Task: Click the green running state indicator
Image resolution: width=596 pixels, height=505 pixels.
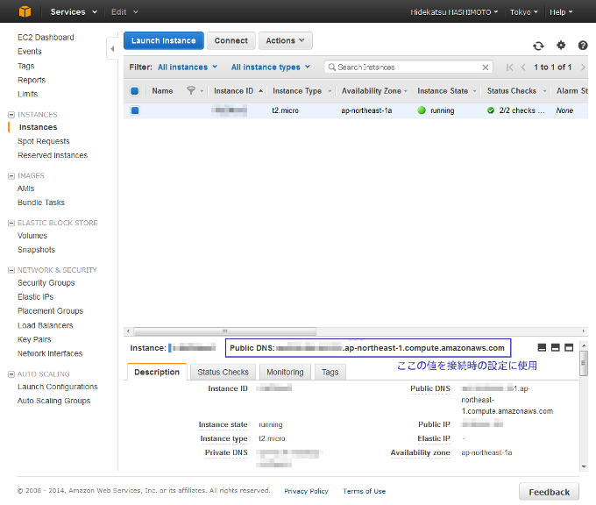Action: coord(422,110)
